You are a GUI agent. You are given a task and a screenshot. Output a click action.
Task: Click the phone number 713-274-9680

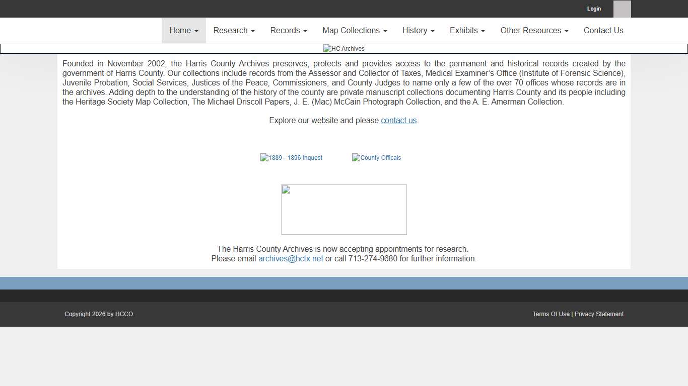(x=373, y=259)
